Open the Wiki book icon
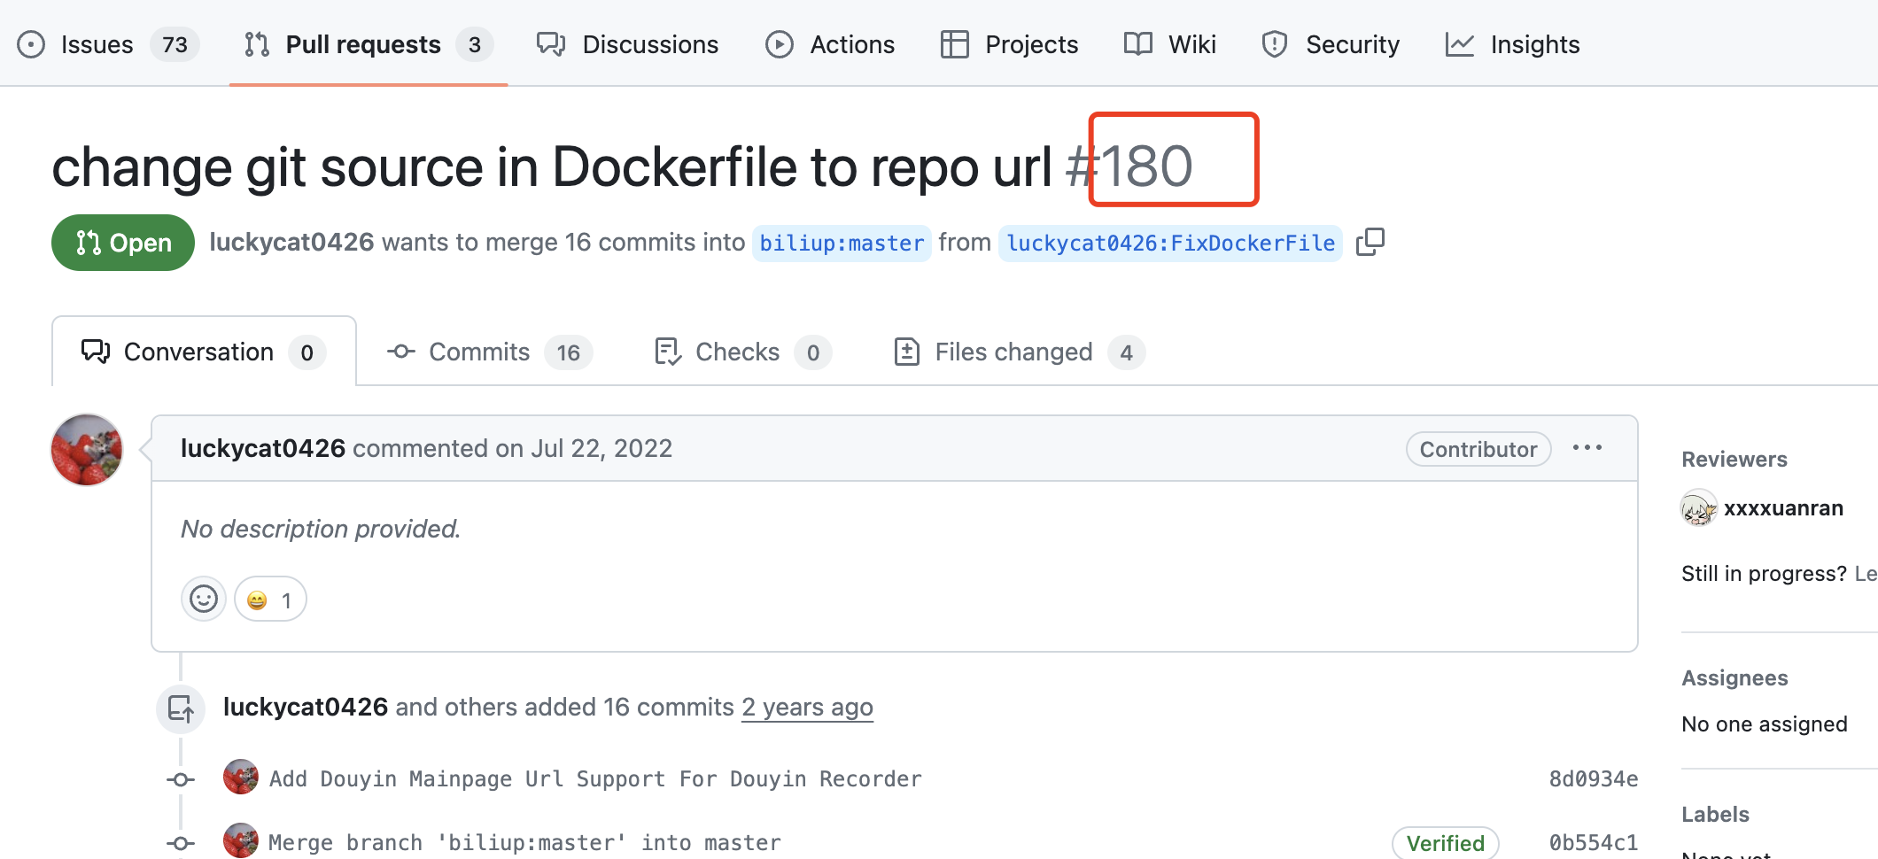This screenshot has height=859, width=1878. (x=1137, y=44)
